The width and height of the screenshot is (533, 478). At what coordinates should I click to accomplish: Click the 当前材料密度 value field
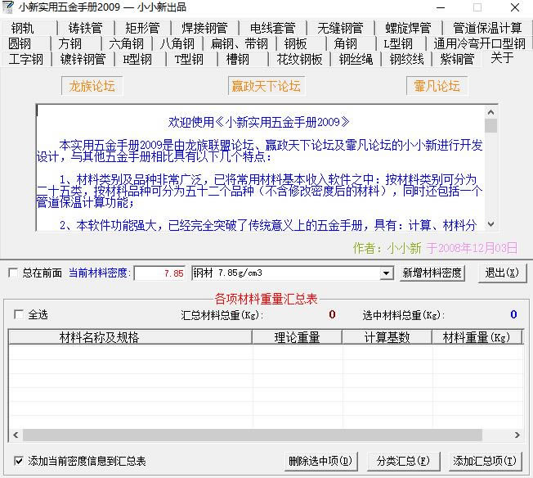pyautogui.click(x=159, y=273)
